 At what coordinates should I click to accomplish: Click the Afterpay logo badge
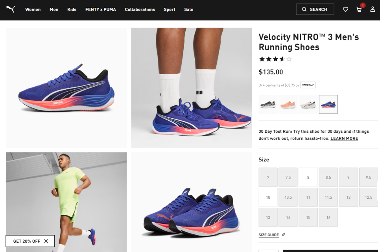[x=308, y=85]
